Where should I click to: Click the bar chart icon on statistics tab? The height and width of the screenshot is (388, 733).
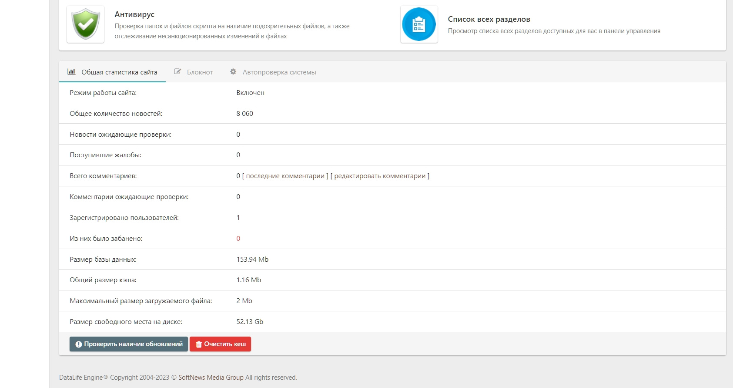click(x=71, y=72)
